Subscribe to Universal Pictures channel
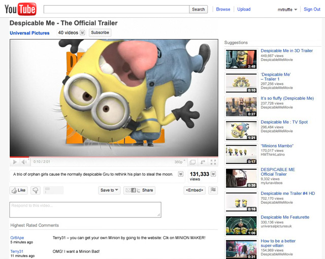Image resolution: width=325 pixels, height=259 pixels. 100,33
